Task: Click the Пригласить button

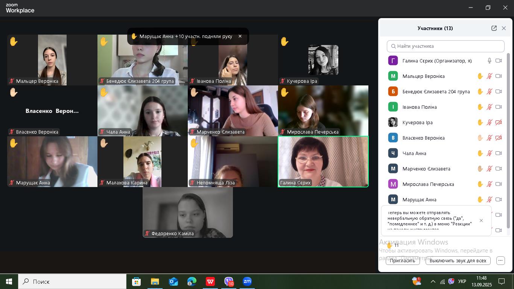Action: point(402,260)
